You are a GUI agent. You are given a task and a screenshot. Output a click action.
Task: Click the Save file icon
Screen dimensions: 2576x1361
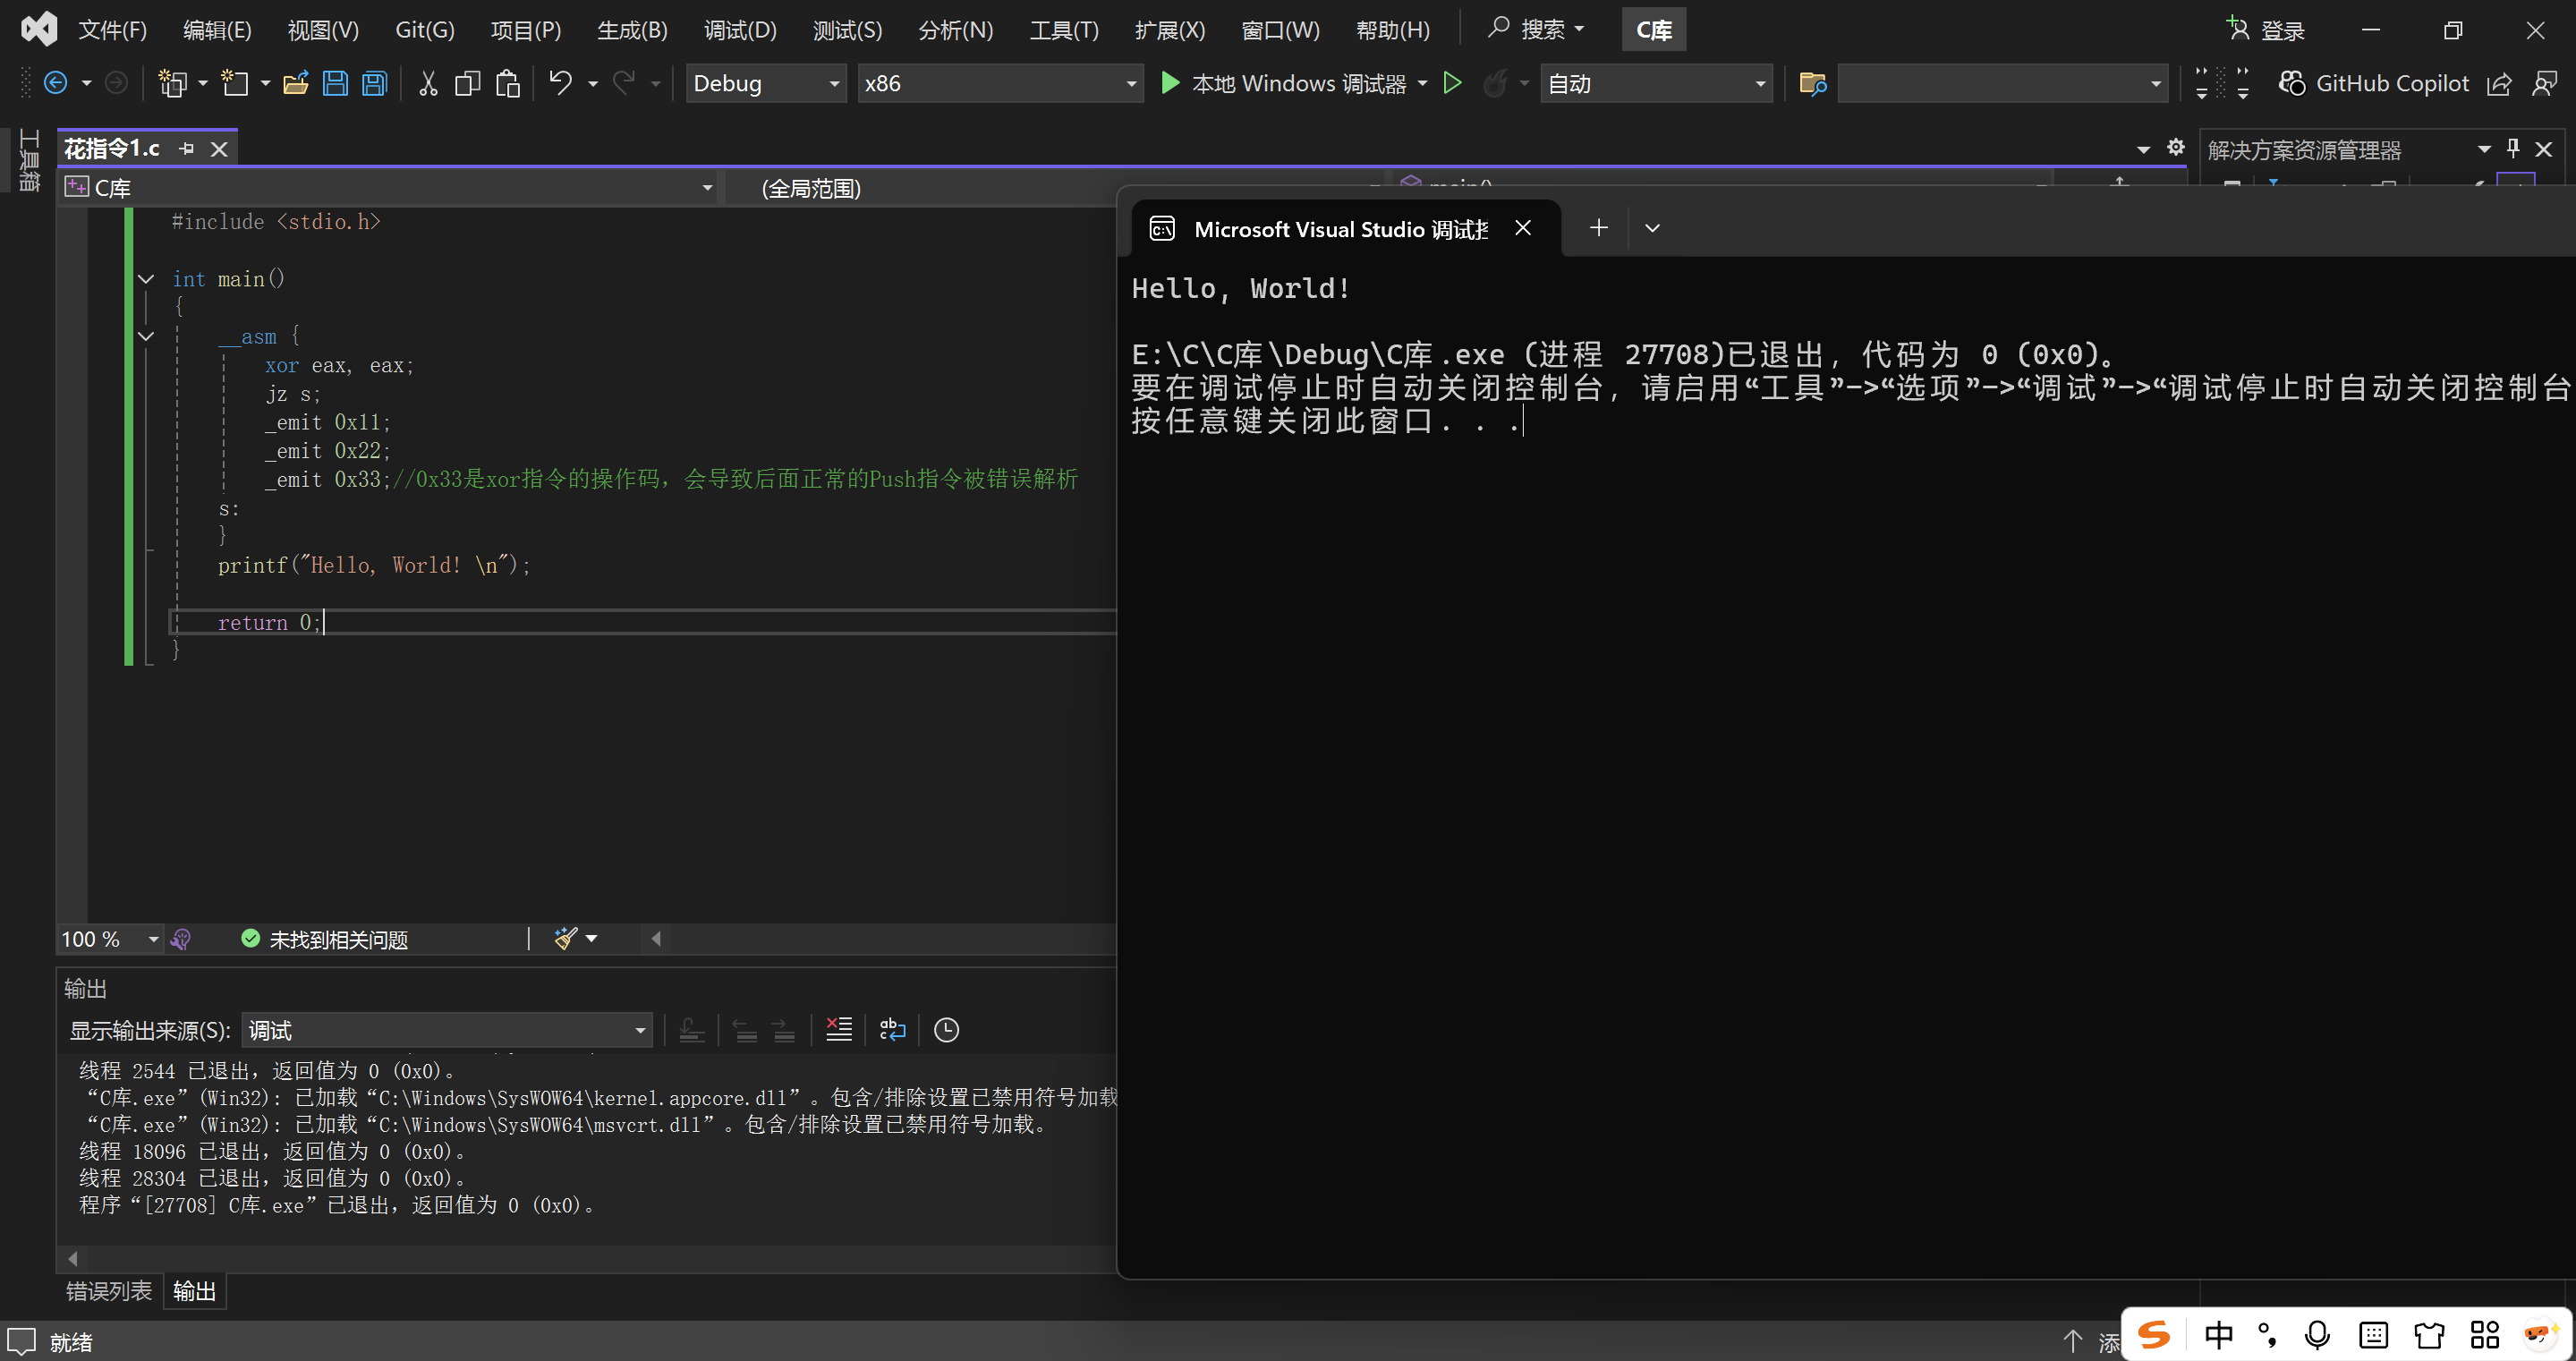click(x=335, y=84)
